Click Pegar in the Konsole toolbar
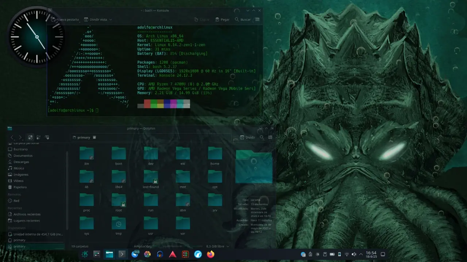This screenshot has width=467, height=262. [x=222, y=19]
